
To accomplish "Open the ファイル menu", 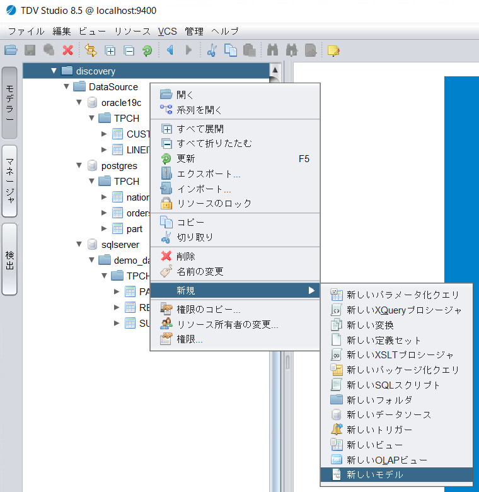I will click(26, 32).
